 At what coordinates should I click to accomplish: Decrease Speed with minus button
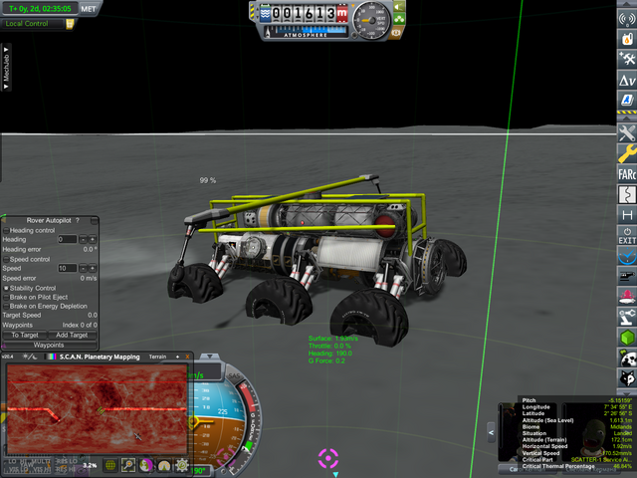(83, 268)
